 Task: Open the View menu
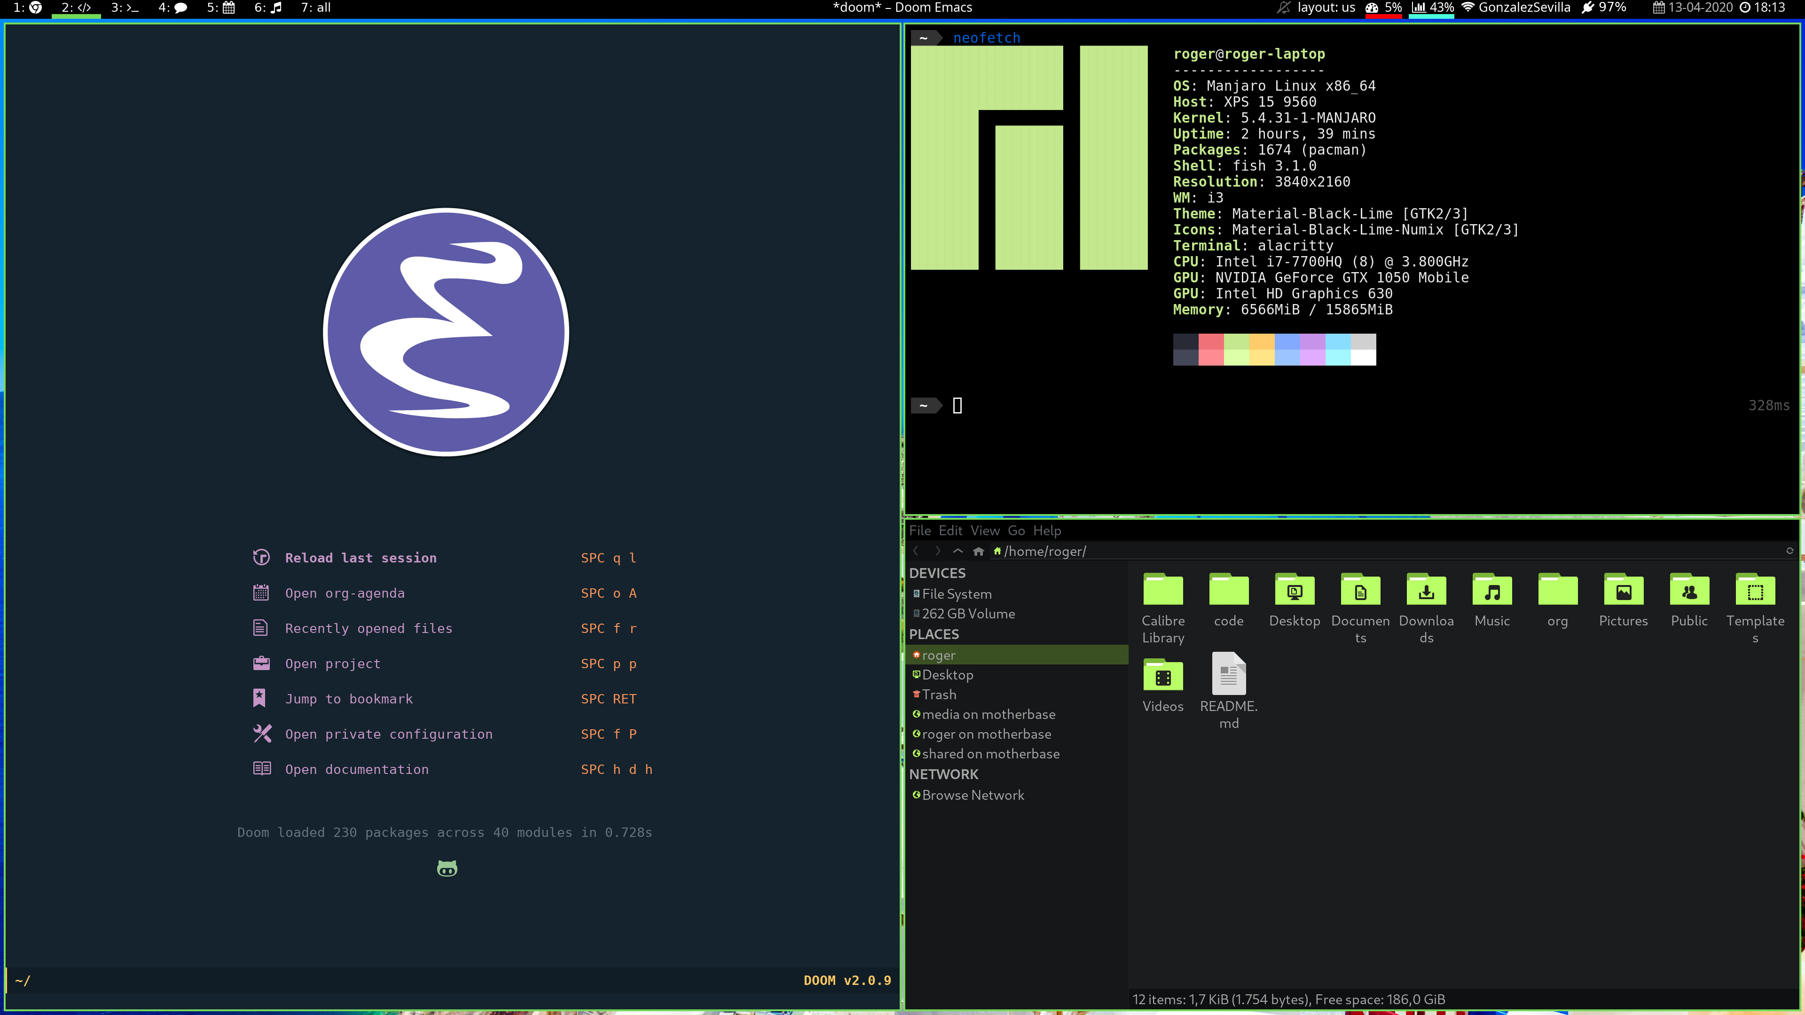985,530
